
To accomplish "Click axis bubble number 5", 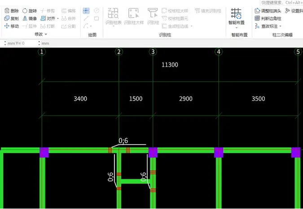I will pos(298,52).
